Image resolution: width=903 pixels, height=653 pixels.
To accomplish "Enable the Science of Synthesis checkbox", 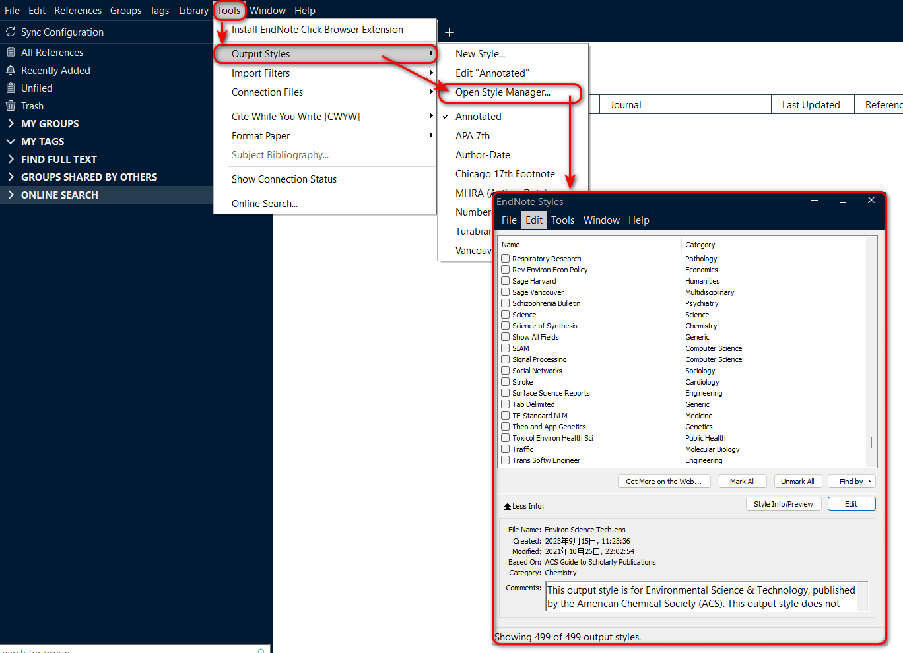I will click(x=506, y=325).
